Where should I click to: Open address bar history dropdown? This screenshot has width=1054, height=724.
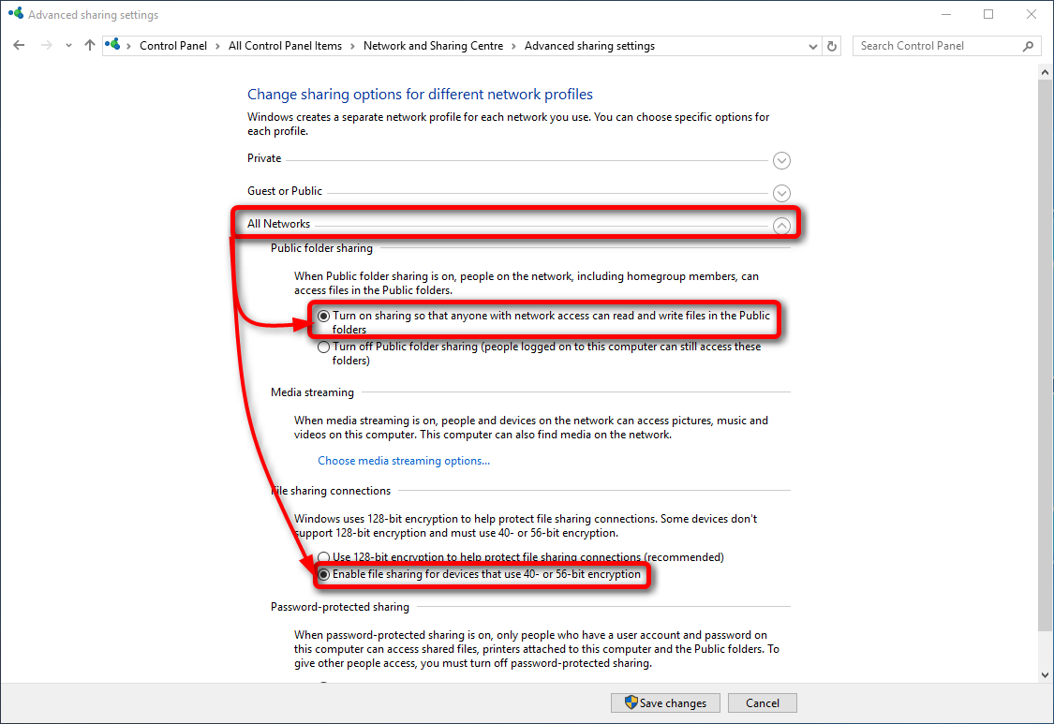(812, 47)
